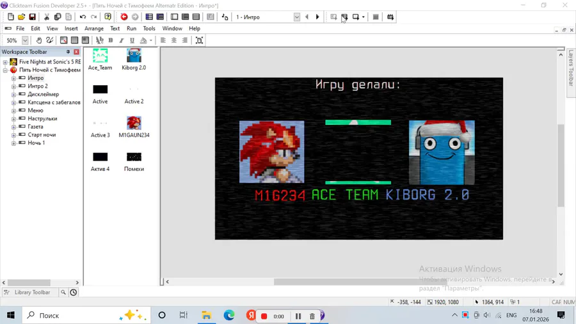Select the hand pan tool
Screen dimensions: 576x324
click(x=38, y=40)
